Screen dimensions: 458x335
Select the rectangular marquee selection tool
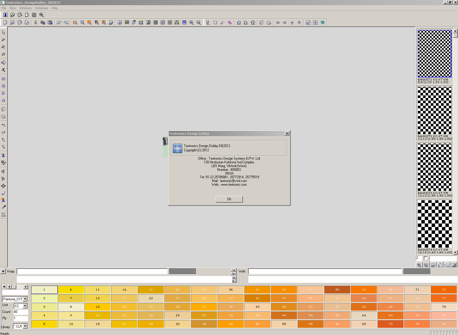point(215,23)
